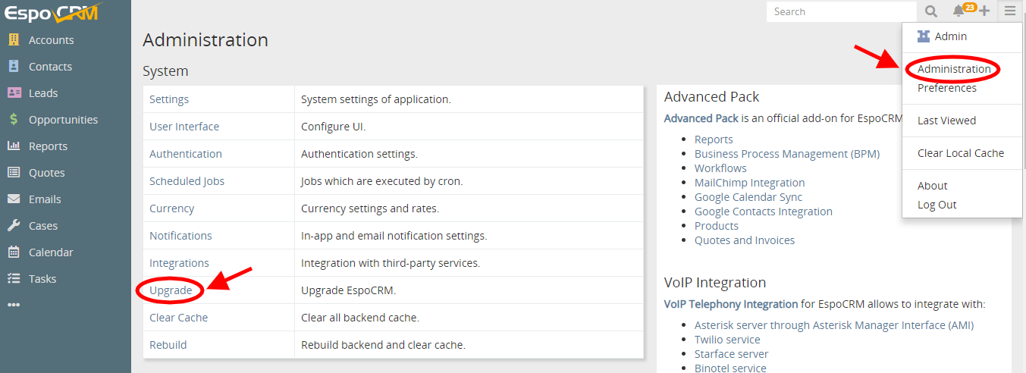This screenshot has width=1026, height=373.
Task: Open the Twilio service link
Action: click(727, 340)
